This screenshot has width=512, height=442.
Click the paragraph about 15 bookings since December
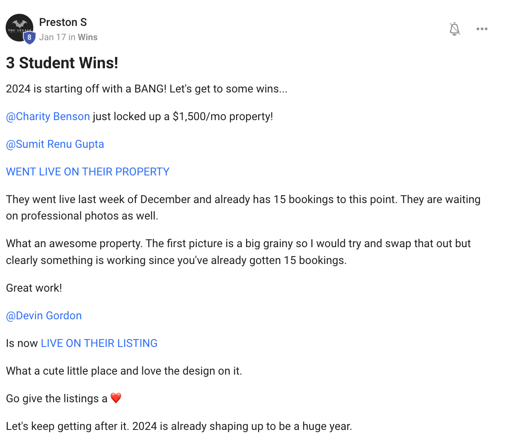click(243, 207)
